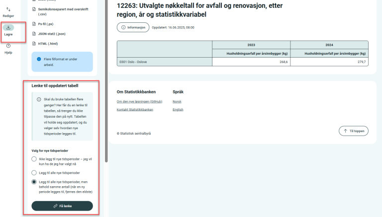Click the 268,6 table cell
The width and height of the screenshot is (382, 217).
(251, 62)
